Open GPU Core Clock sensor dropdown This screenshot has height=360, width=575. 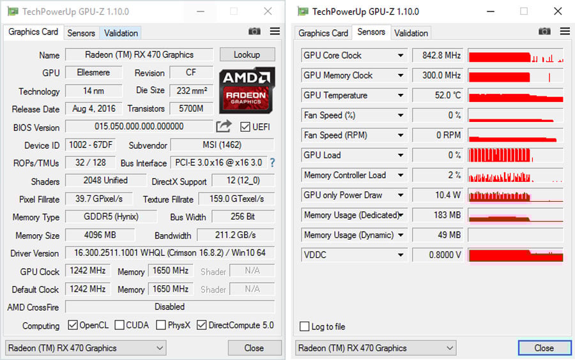pos(401,56)
